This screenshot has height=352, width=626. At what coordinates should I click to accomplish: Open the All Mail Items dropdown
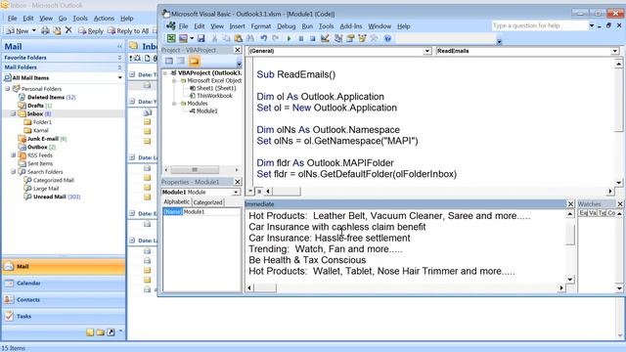[x=119, y=78]
